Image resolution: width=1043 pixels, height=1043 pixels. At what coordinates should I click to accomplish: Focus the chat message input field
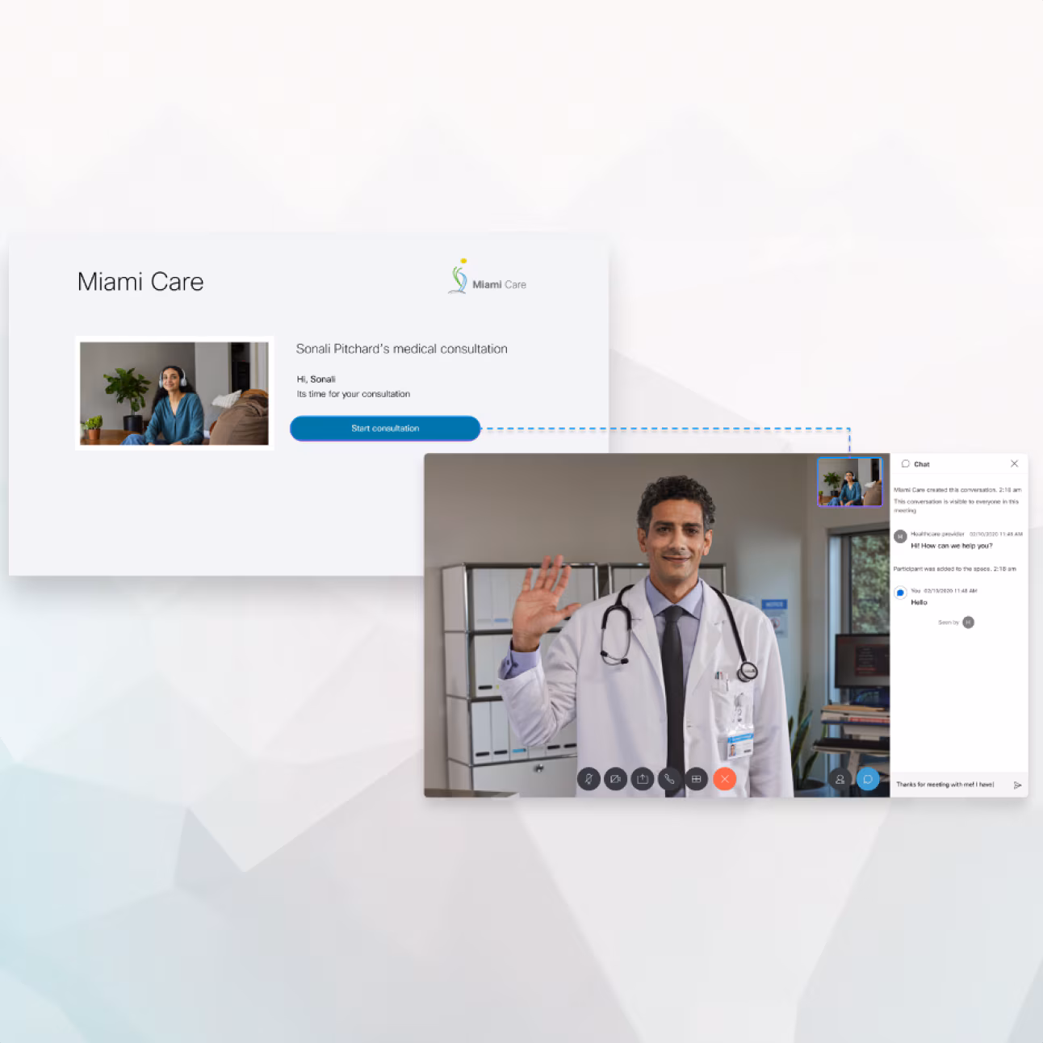coord(949,785)
